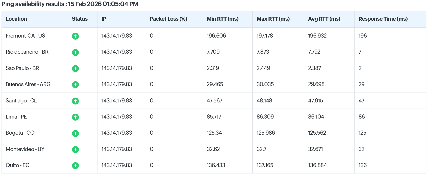Click the IP address in the Fremont-CA row

point(117,36)
